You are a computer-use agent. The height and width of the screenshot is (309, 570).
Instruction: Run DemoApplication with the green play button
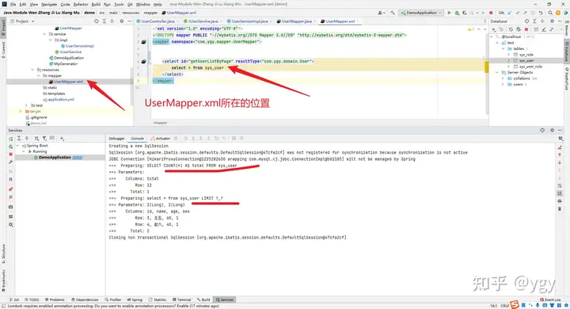point(450,13)
